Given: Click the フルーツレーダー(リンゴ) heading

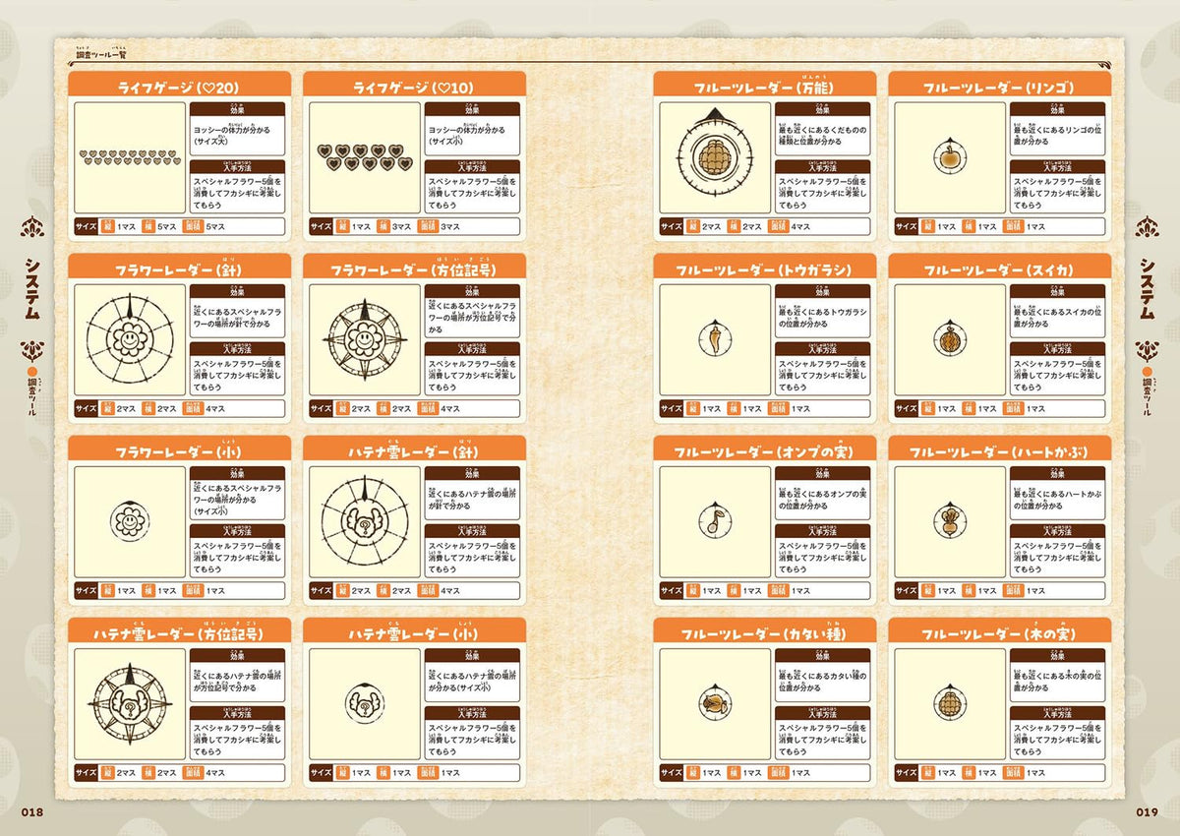Looking at the screenshot, I should (1000, 86).
